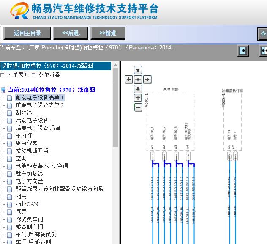
Task: Open 电子方向盘 diagram
Action: [29, 181]
